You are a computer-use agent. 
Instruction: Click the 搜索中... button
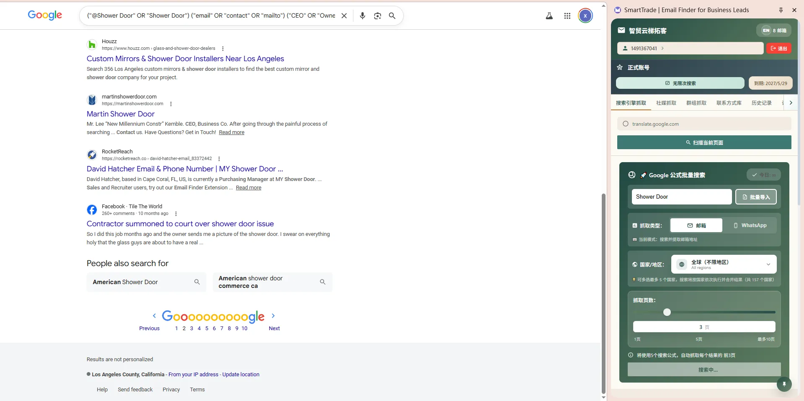click(x=704, y=370)
